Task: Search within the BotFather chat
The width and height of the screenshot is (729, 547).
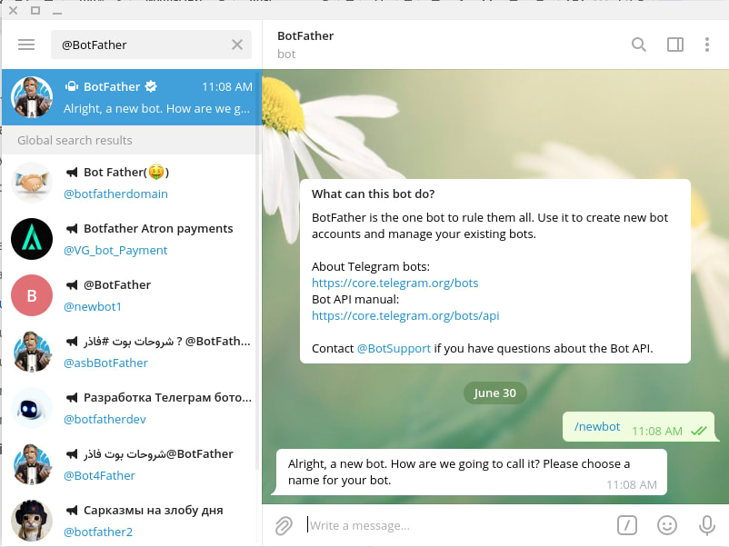Action: 639,45
